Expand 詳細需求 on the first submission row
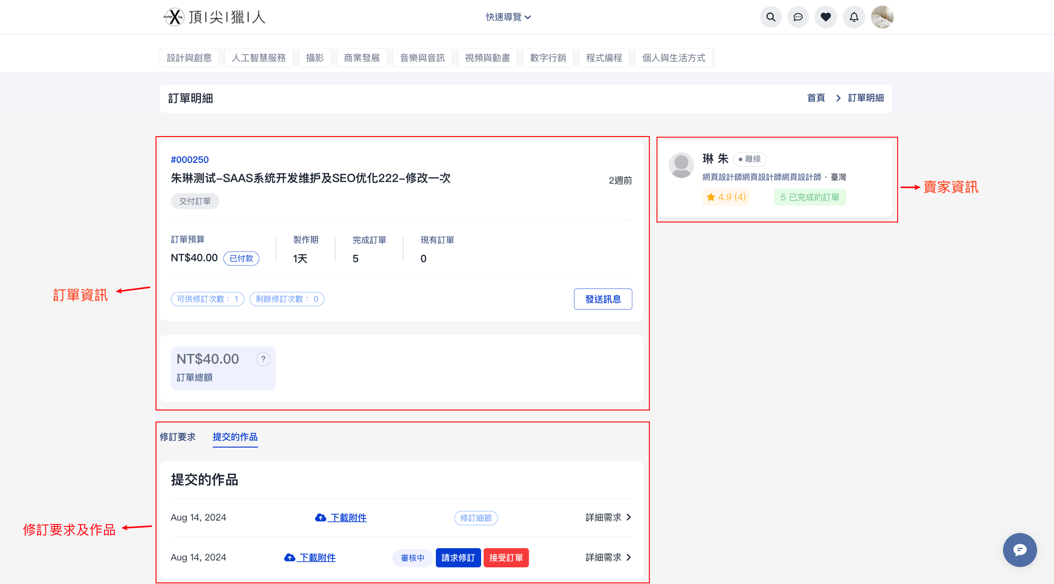 pyautogui.click(x=608, y=518)
